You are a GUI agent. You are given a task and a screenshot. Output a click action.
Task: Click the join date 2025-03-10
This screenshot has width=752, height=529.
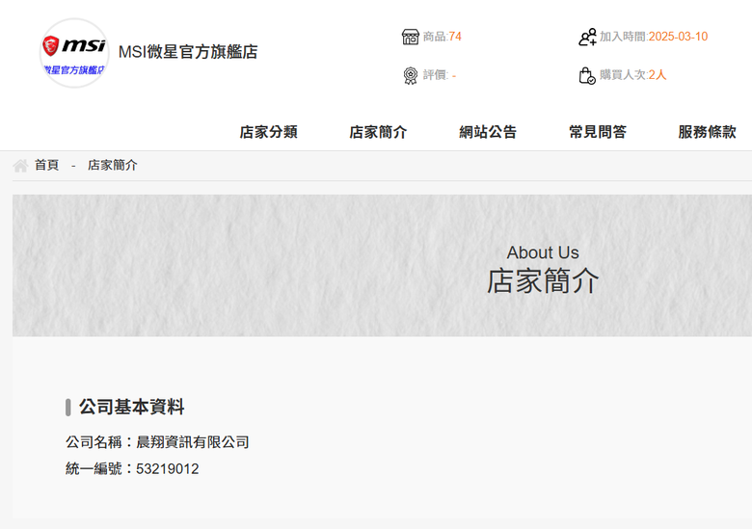pyautogui.click(x=678, y=37)
